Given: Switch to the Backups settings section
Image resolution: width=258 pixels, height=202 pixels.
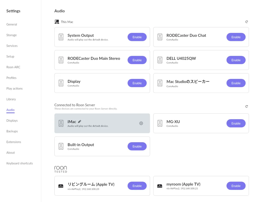Looking at the screenshot, I should tap(12, 131).
